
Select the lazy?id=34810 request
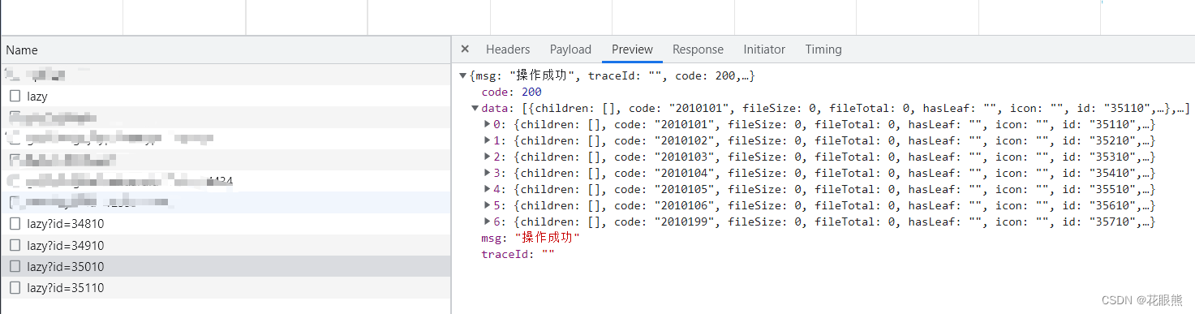click(x=226, y=224)
